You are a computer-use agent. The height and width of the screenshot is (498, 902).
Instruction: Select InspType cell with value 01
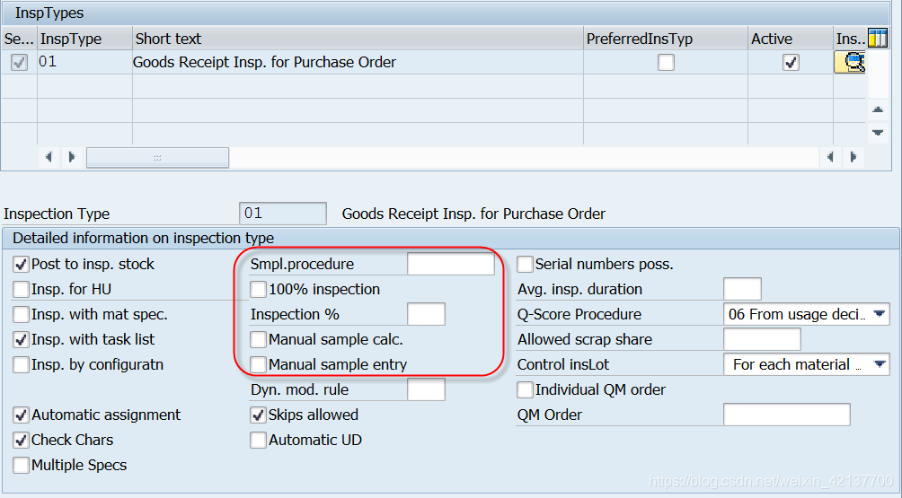(84, 62)
